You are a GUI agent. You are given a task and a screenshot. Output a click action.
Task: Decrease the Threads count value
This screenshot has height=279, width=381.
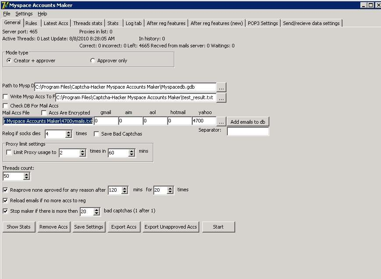pos(26,178)
